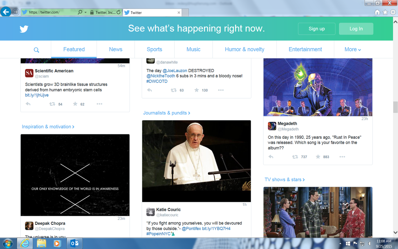Open more options on danawhite tweet

[x=221, y=90]
